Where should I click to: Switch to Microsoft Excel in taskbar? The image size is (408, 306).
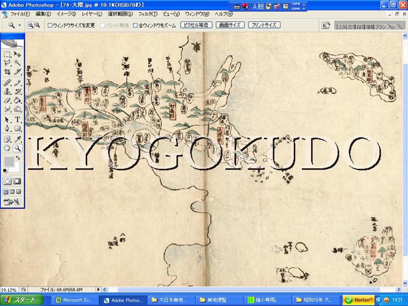[x=75, y=300]
